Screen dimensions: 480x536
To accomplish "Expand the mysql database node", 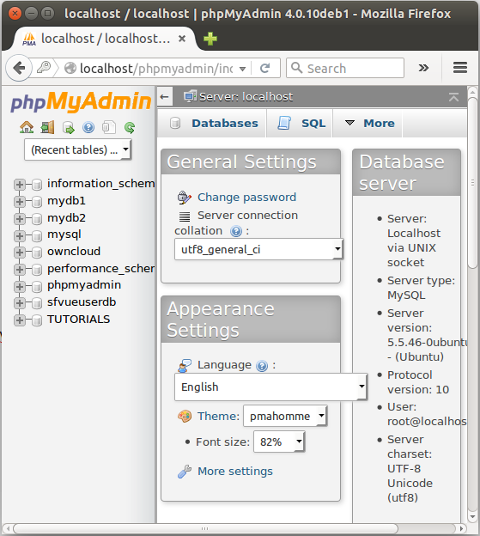I will 20,235.
